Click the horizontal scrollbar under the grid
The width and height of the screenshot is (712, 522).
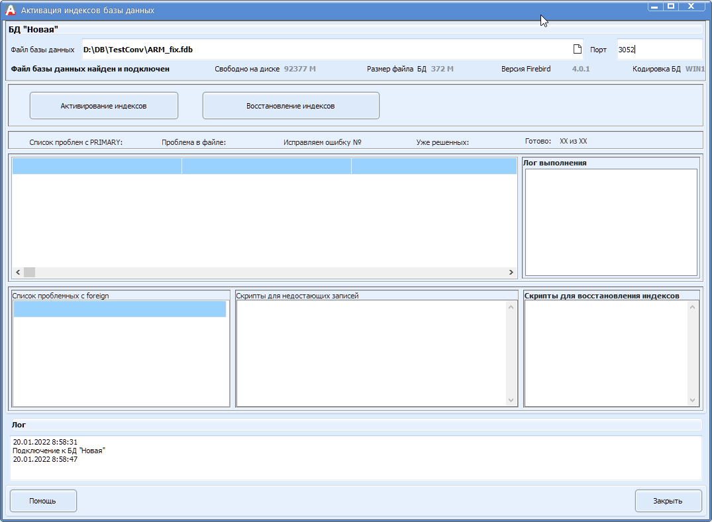click(x=199, y=272)
